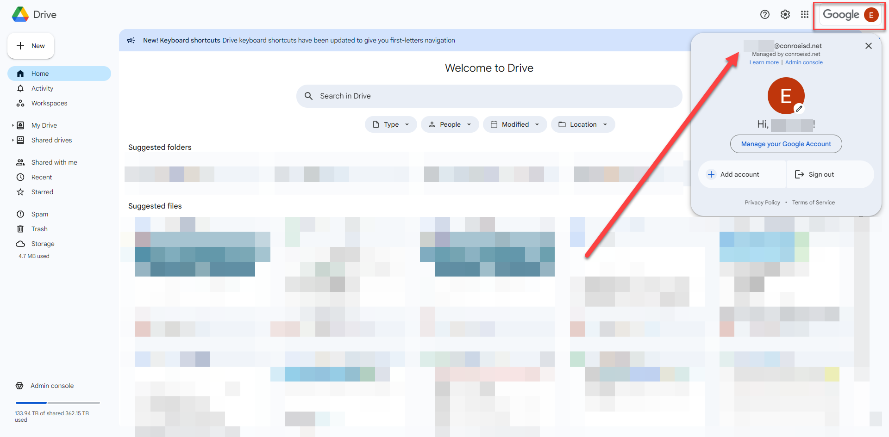Viewport: 889px width, 437px height.
Task: Open the Google apps grid icon
Action: tap(805, 14)
